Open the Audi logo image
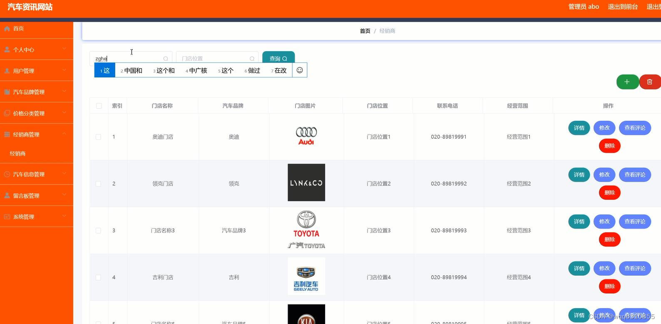This screenshot has height=324, width=661. [306, 136]
